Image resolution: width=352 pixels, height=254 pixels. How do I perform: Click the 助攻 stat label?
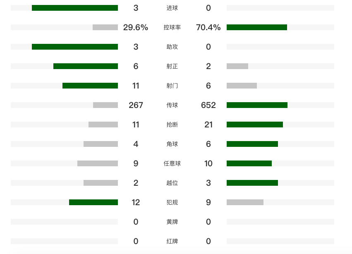coord(172,47)
